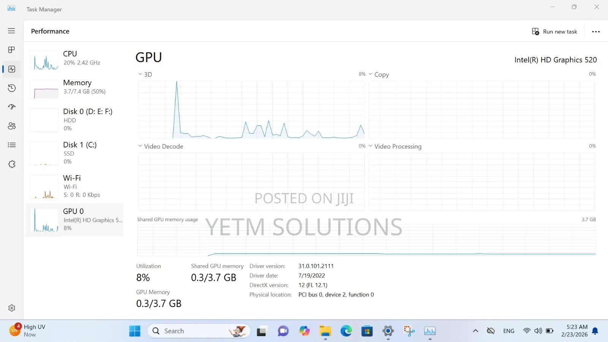Open Task Manager settings gear
The height and width of the screenshot is (342, 608).
(x=11, y=308)
